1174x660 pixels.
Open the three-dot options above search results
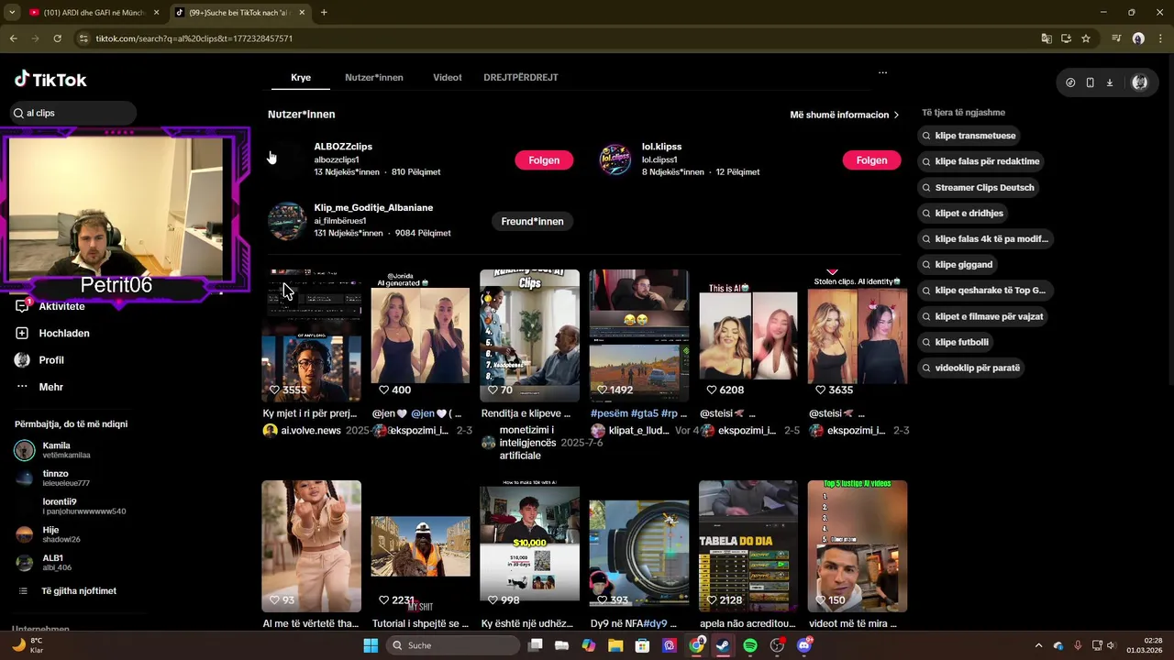pyautogui.click(x=882, y=72)
